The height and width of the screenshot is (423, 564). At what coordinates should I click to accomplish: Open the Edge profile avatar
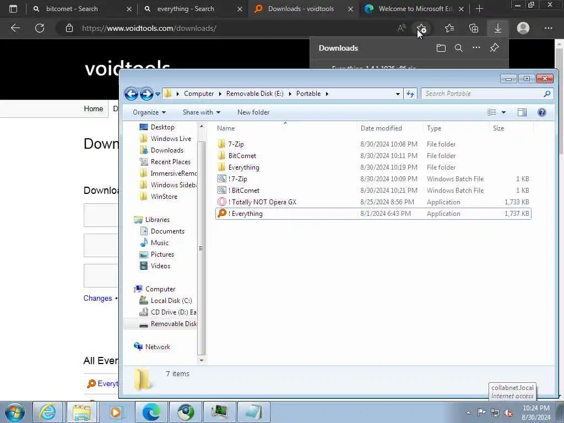523,28
